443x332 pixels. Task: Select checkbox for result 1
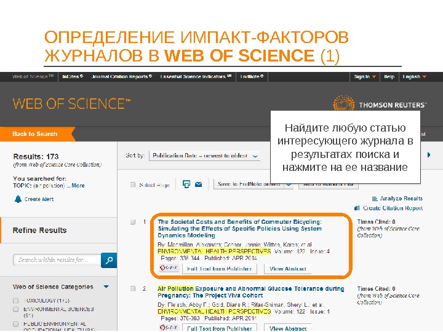point(133,222)
